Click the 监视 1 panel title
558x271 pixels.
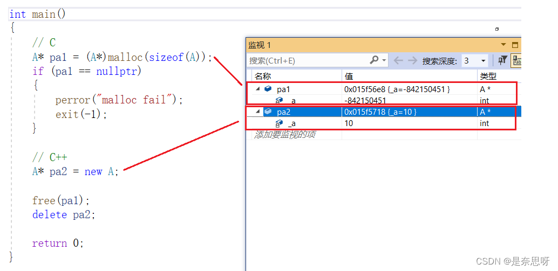260,45
